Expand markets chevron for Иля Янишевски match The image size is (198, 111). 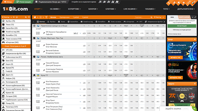point(80,83)
